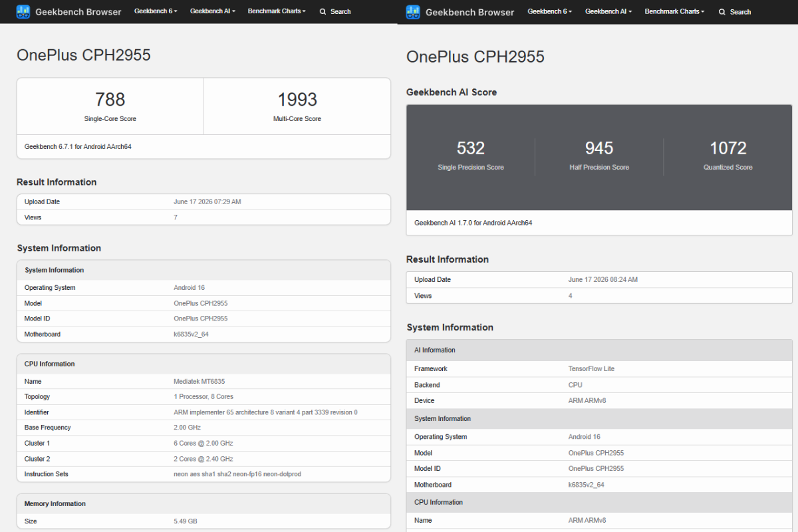Image resolution: width=798 pixels, height=532 pixels.
Task: Click motherboard value k6835v2_64 on right page
Action: [587, 485]
